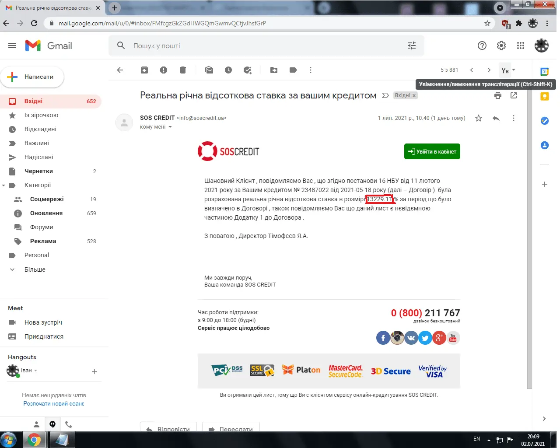The width and height of the screenshot is (560, 448).
Task: Click the green 'Увійти в кабінет' button
Action: click(432, 151)
